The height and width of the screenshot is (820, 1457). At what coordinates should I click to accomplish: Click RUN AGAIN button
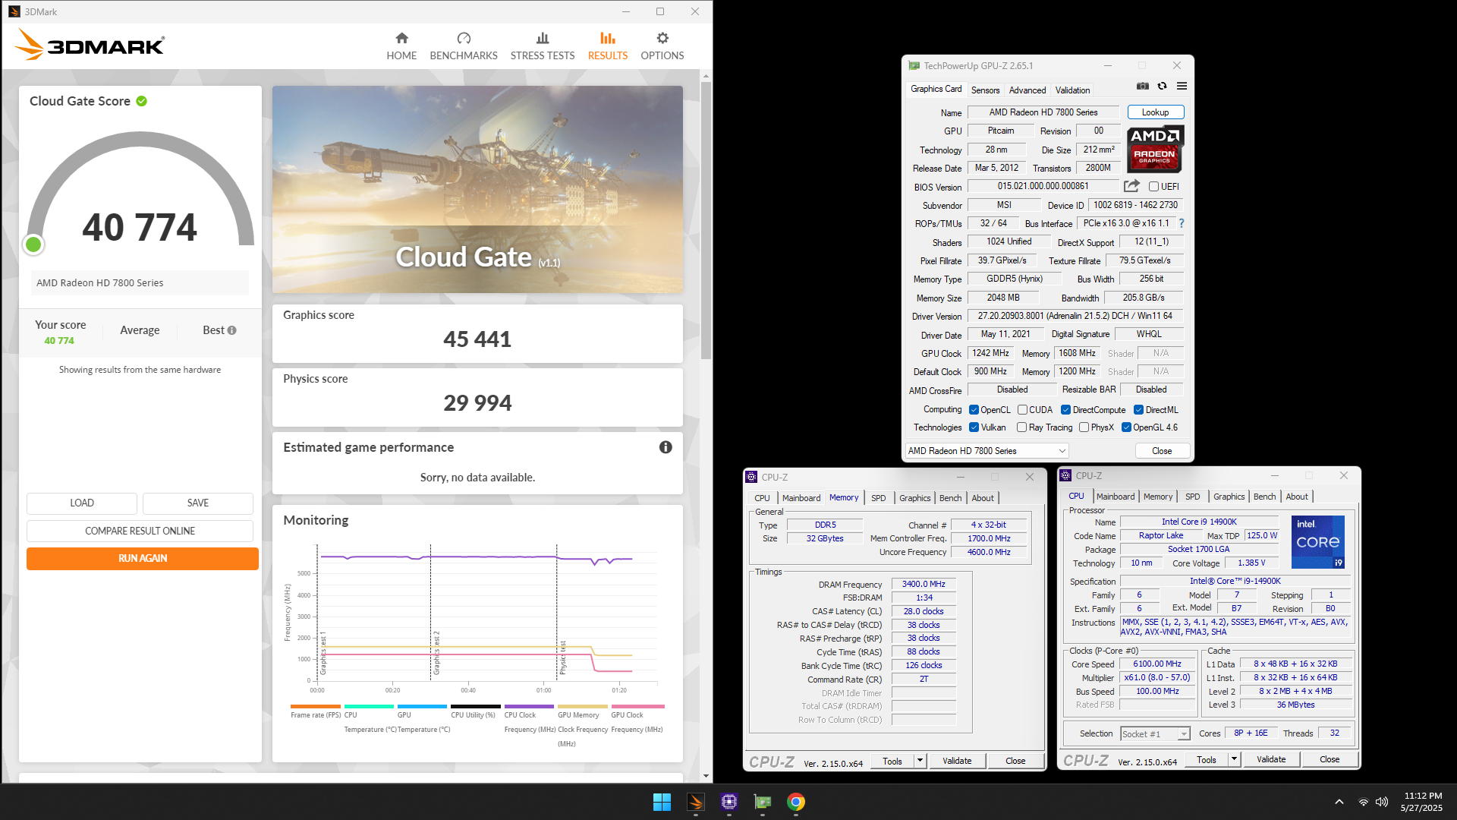pos(143,558)
